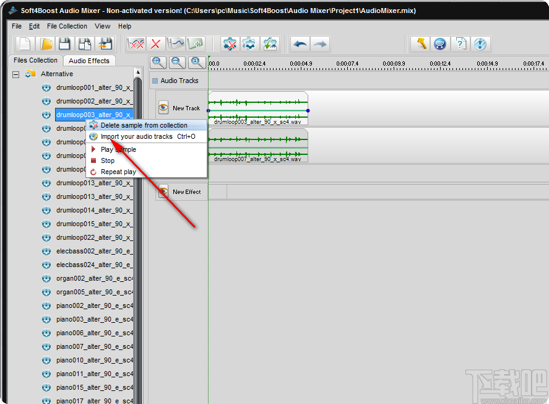This screenshot has width=549, height=404.
Task: Collapse the Alternative folder tree
Action: click(15, 74)
